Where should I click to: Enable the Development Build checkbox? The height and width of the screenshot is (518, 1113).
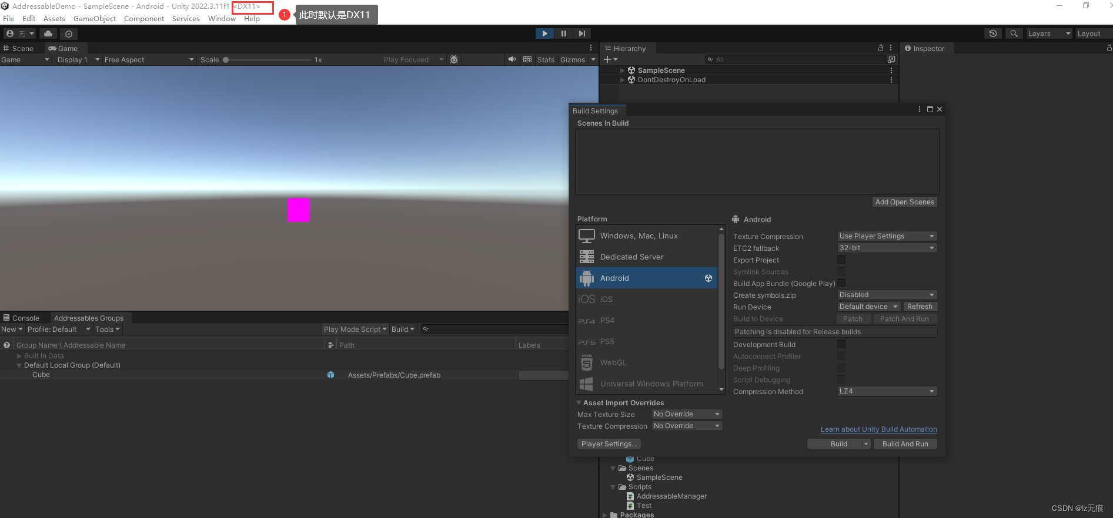pos(841,344)
